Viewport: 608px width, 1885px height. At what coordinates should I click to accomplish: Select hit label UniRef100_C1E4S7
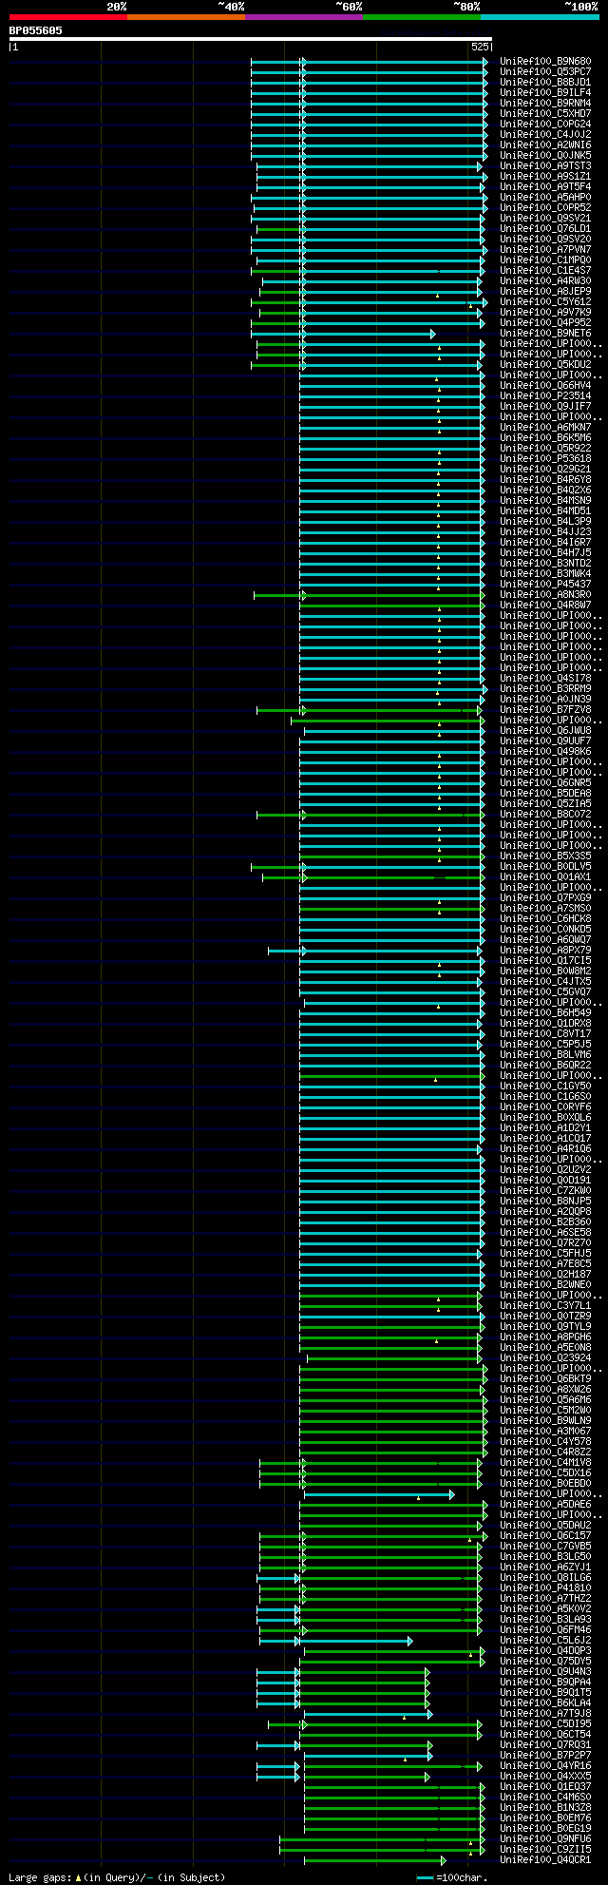click(545, 270)
